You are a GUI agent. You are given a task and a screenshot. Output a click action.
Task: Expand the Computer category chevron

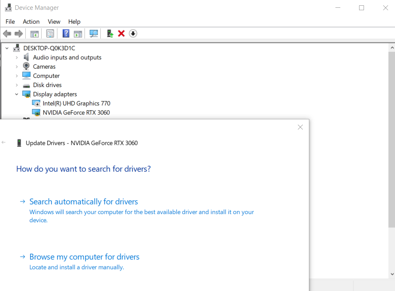(17, 76)
